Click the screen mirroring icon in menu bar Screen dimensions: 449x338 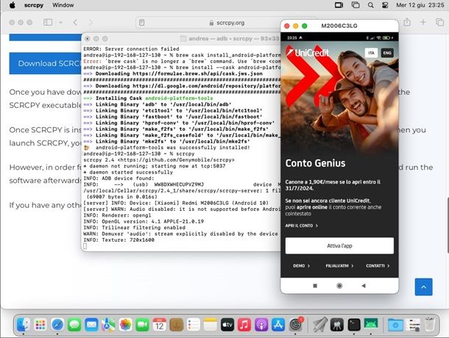(339, 5)
